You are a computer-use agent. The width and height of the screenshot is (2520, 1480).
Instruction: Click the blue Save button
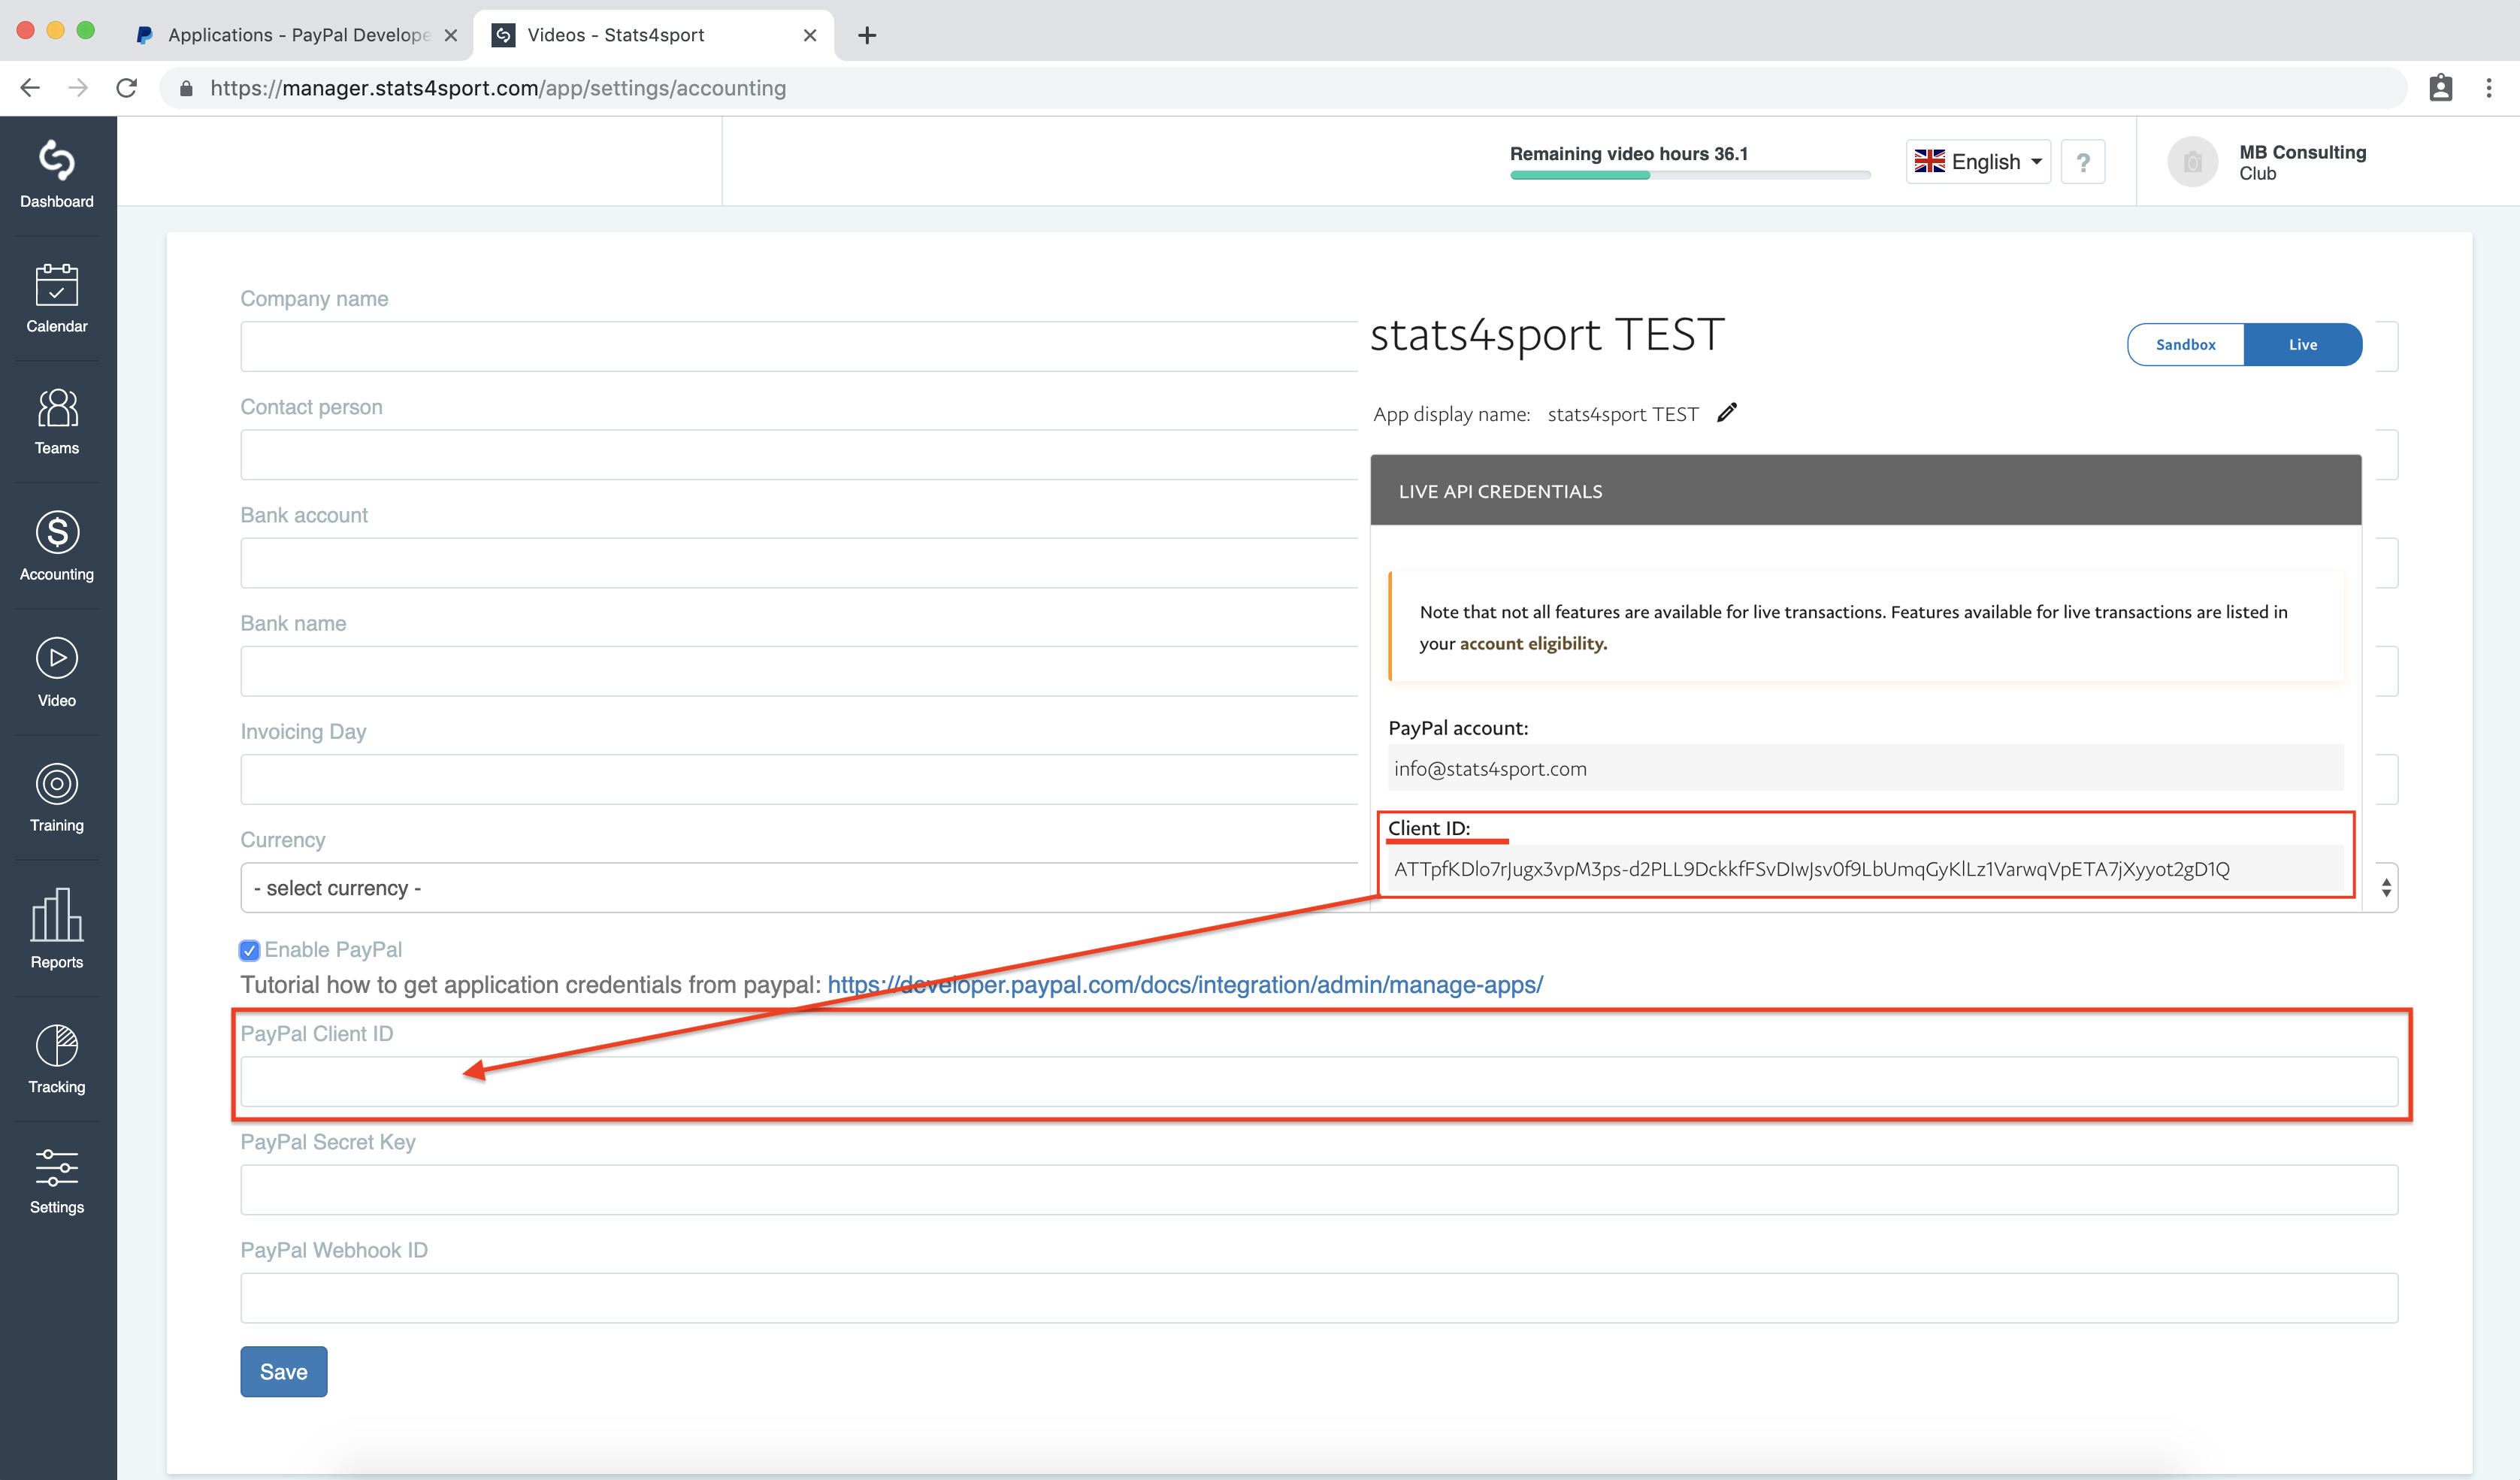[284, 1371]
